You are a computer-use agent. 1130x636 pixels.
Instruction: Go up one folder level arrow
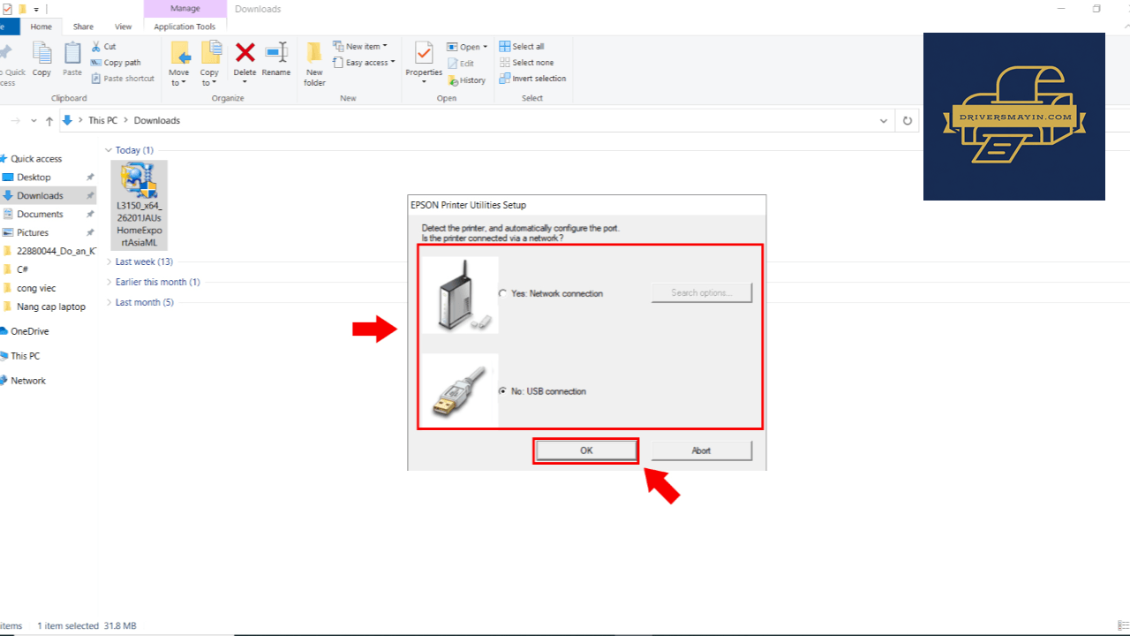tap(49, 121)
